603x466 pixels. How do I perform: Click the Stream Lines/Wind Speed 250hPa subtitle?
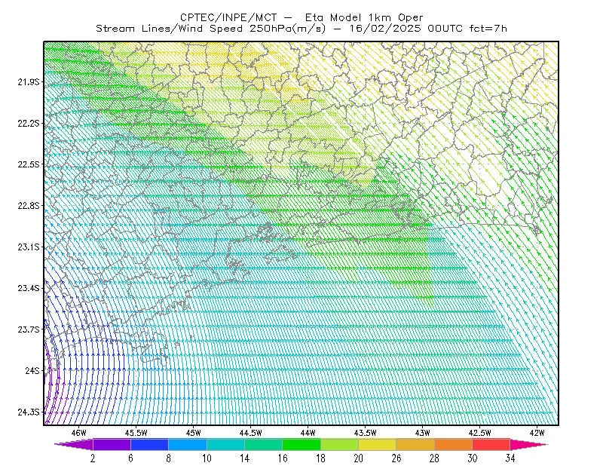[x=301, y=29]
